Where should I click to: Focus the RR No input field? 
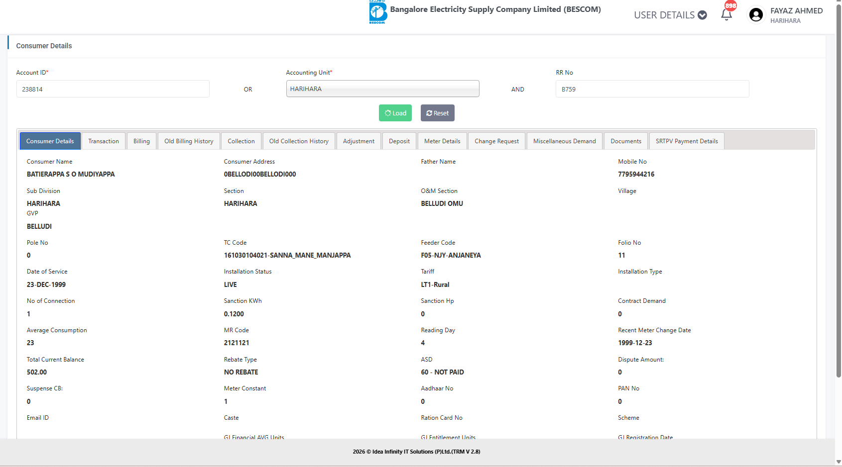pyautogui.click(x=652, y=90)
